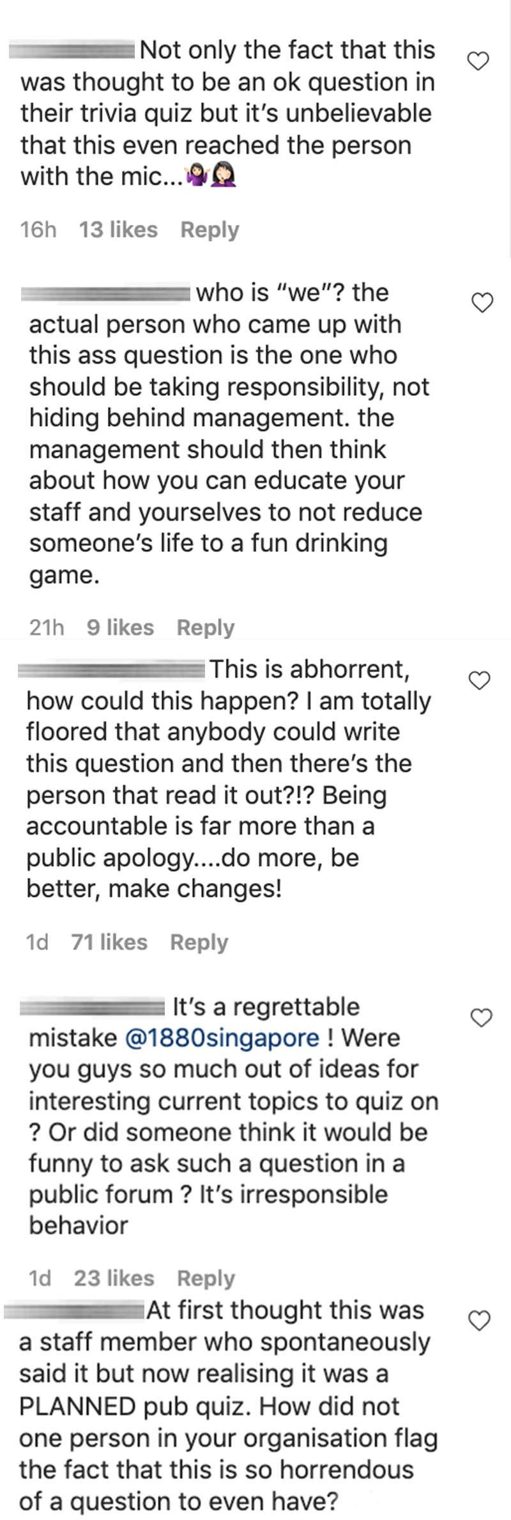Image resolution: width=511 pixels, height=1520 pixels.
Task: Like the 'PLANNED pub quiz' comment
Action: tap(480, 1320)
